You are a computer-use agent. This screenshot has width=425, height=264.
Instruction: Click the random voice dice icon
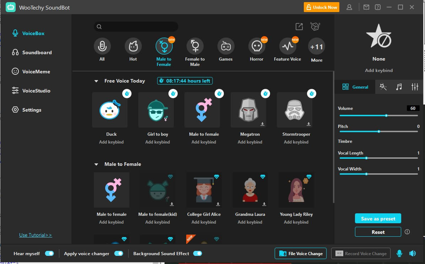315,27
